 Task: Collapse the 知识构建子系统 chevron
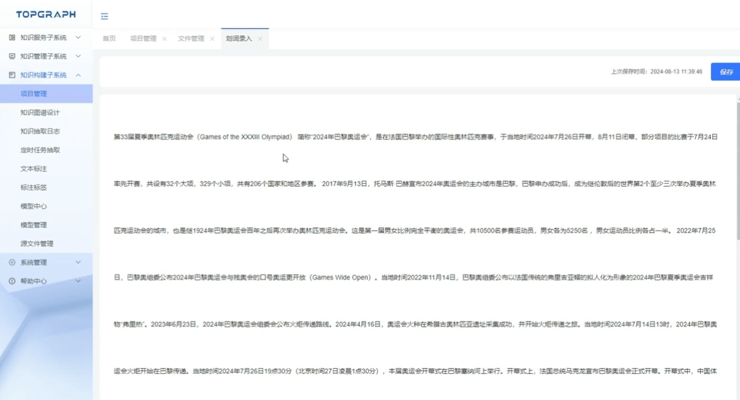[78, 75]
